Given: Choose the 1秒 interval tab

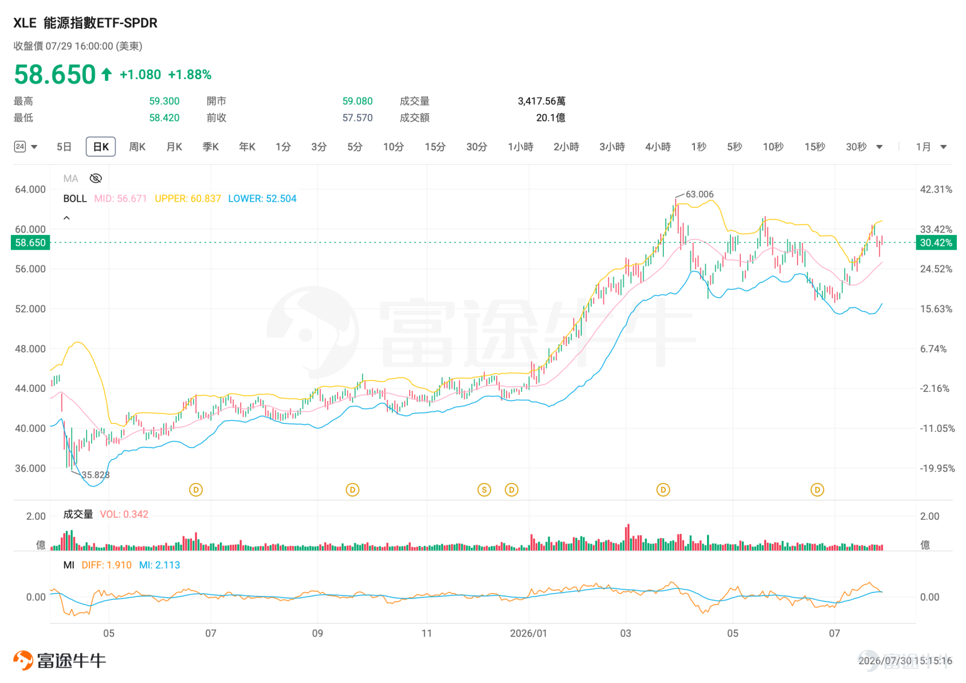Looking at the screenshot, I should [699, 147].
